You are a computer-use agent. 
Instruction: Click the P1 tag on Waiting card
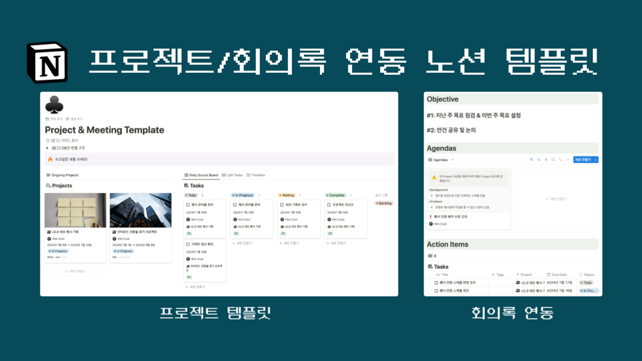(x=283, y=233)
